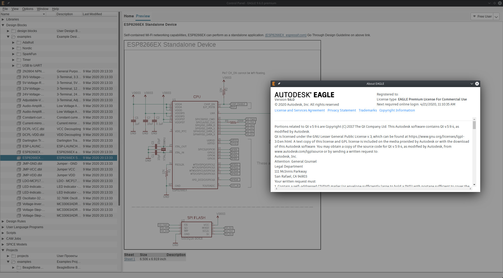The height and width of the screenshot is (278, 503).
Task: Click the About dialog scroll down arrow
Action: 474,185
